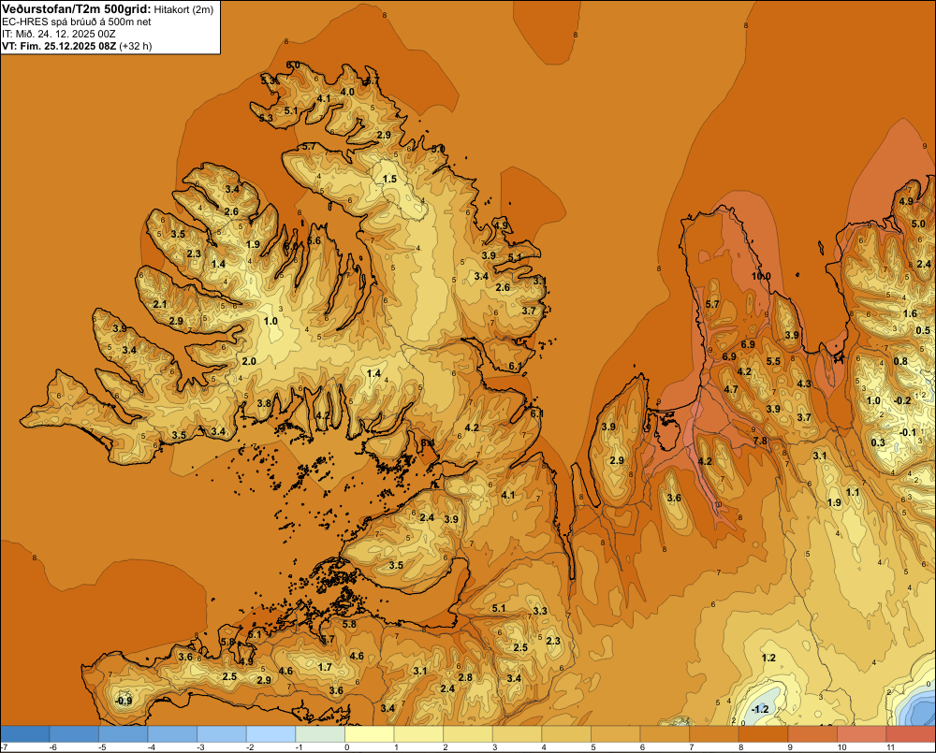The image size is (936, 753).
Task: Click the "0.5" temperature value
Action: pos(923,330)
